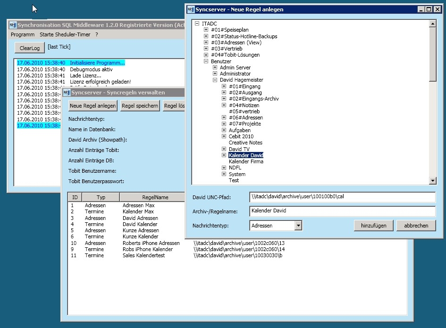The height and width of the screenshot is (328, 446).
Task: Click the tree scrollbar up arrow
Action: 433,24
